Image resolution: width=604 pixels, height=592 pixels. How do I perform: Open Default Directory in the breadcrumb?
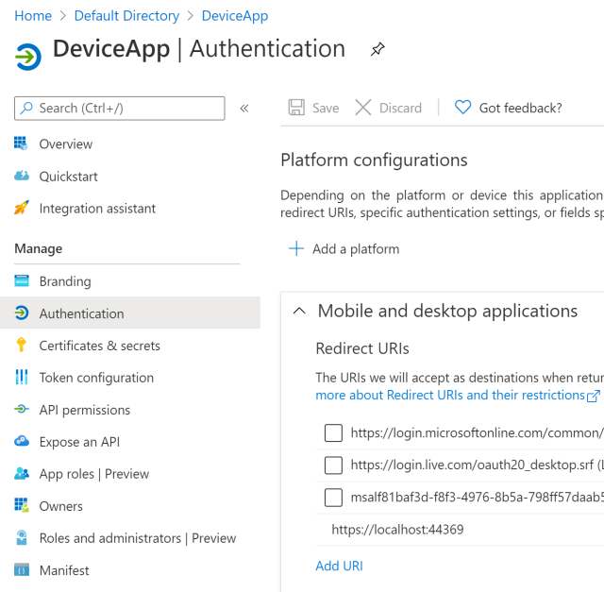point(126,16)
